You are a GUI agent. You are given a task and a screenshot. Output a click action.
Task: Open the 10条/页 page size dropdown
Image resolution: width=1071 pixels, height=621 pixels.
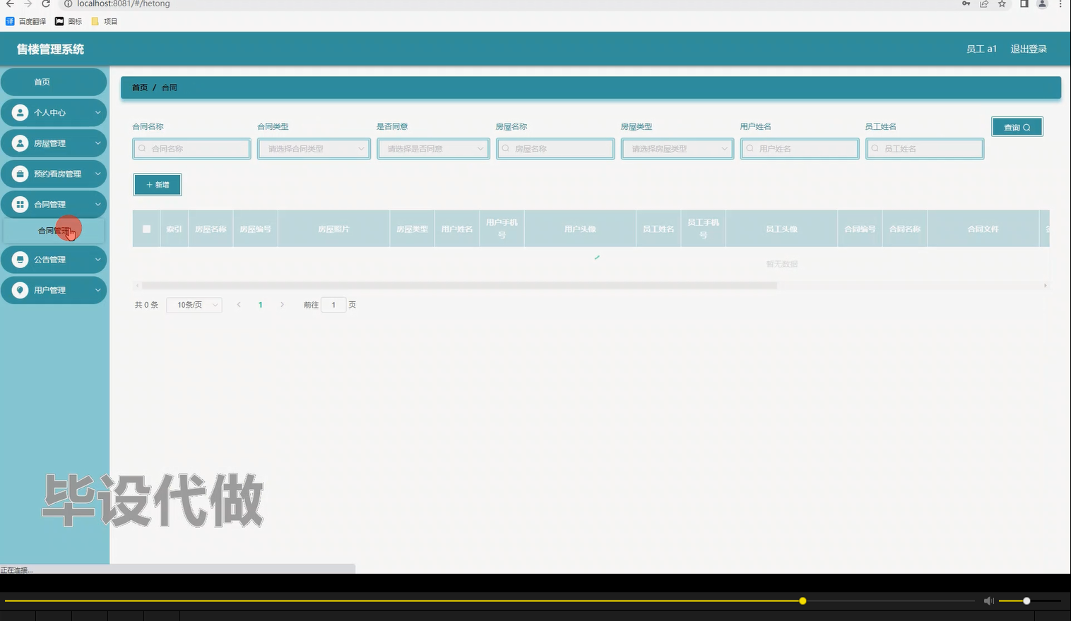(194, 305)
